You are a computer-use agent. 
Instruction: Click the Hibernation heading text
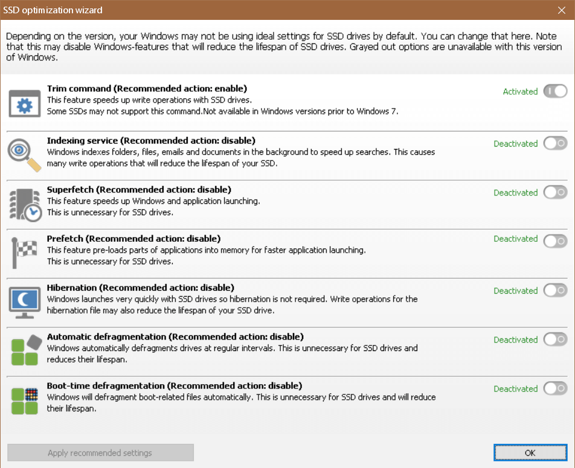pos(141,288)
